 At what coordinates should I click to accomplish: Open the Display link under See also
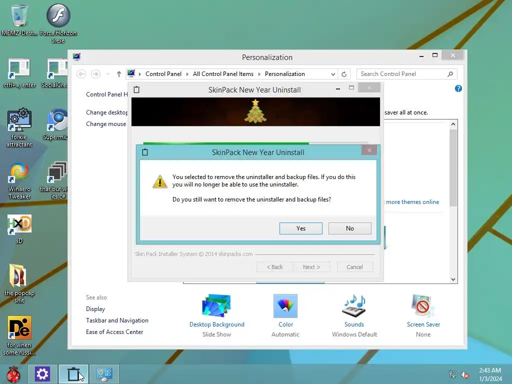tap(95, 309)
